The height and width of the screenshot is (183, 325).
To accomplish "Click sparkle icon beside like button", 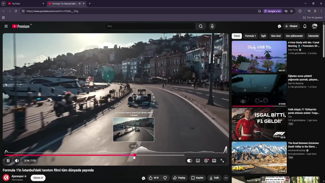I will [x=143, y=178].
